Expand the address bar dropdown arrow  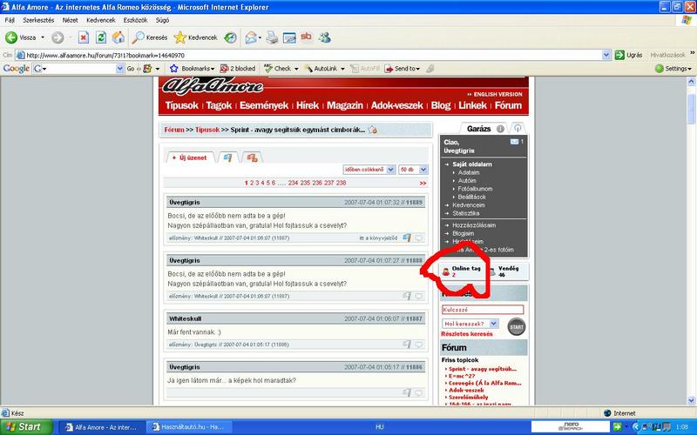606,55
